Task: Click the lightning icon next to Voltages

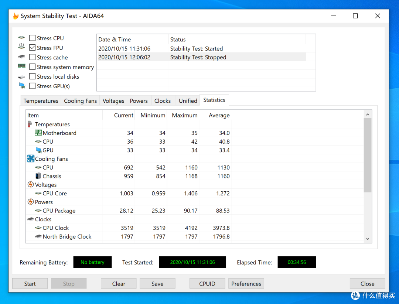Action: click(31, 184)
